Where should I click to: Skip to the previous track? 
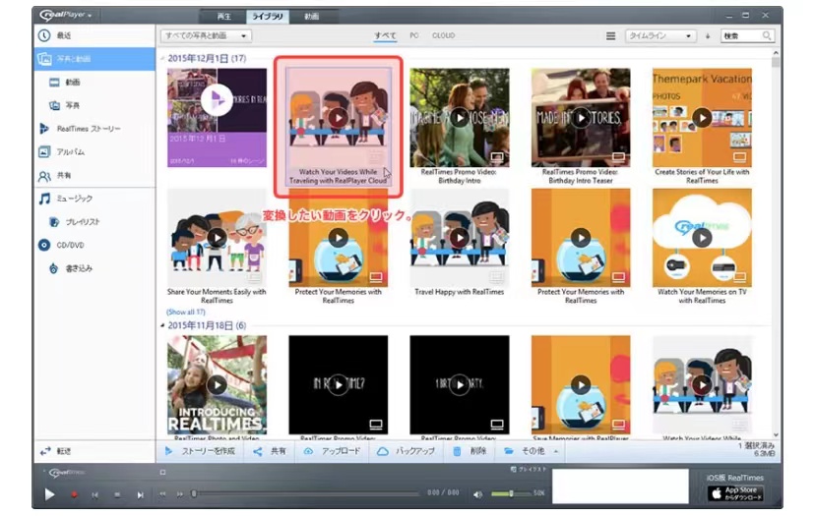pos(94,495)
